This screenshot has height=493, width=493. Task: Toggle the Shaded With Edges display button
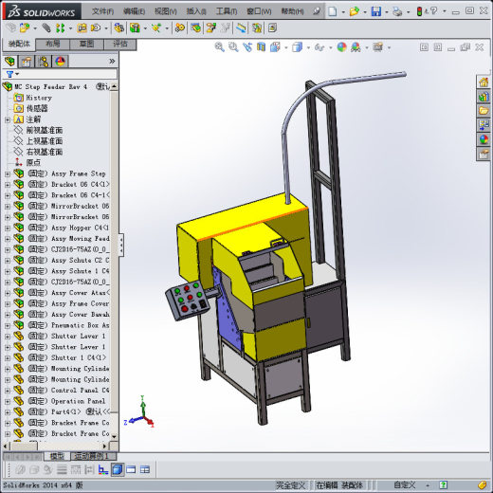coord(118,469)
